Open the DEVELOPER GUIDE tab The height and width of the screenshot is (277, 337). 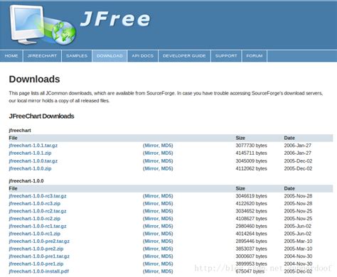coord(184,56)
